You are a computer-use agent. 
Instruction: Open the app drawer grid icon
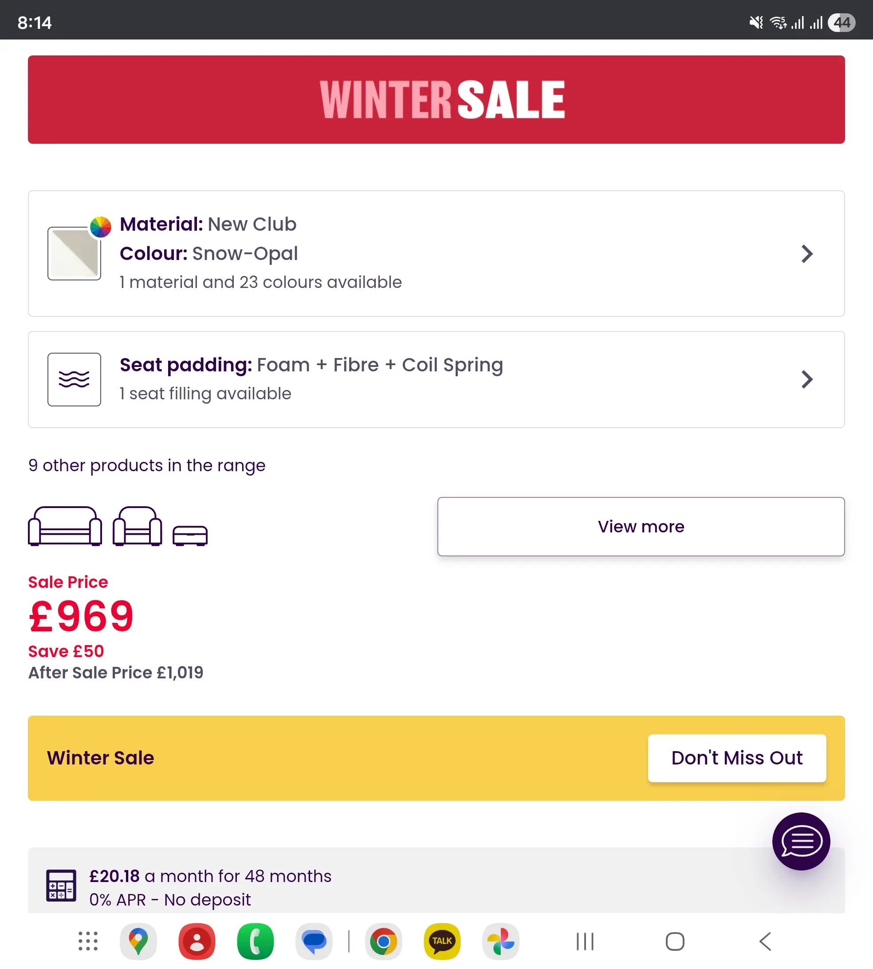click(x=88, y=941)
